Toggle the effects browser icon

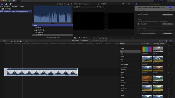(x=171, y=41)
